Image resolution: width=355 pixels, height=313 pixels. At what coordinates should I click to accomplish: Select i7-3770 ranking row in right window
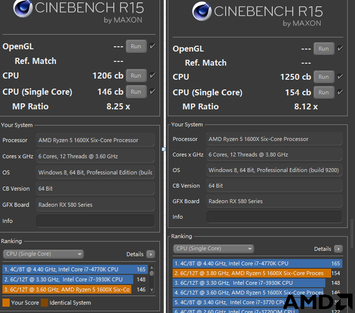(x=257, y=302)
